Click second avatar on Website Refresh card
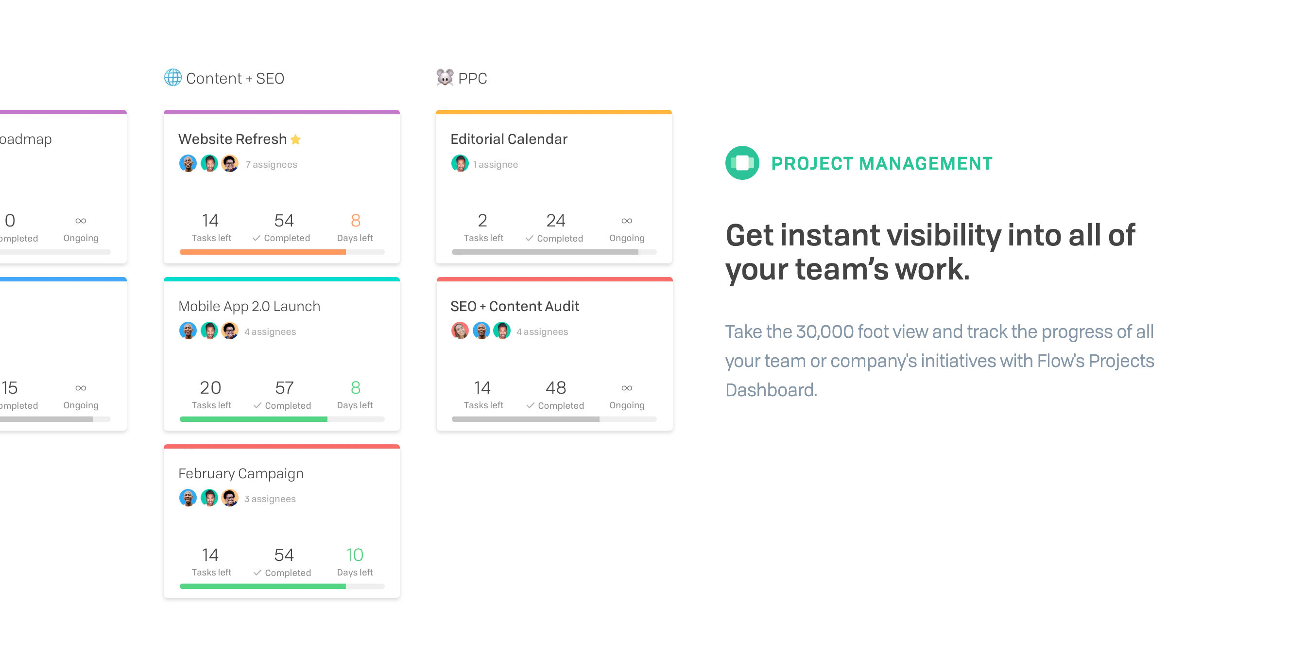 pos(209,164)
